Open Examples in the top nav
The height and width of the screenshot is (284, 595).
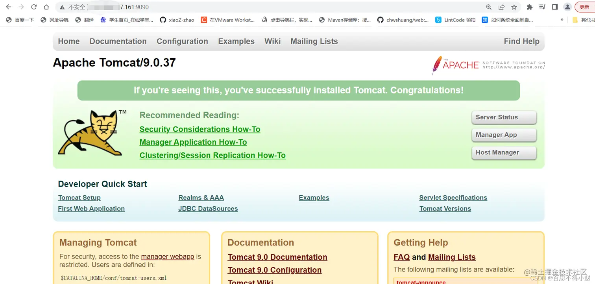click(x=236, y=41)
